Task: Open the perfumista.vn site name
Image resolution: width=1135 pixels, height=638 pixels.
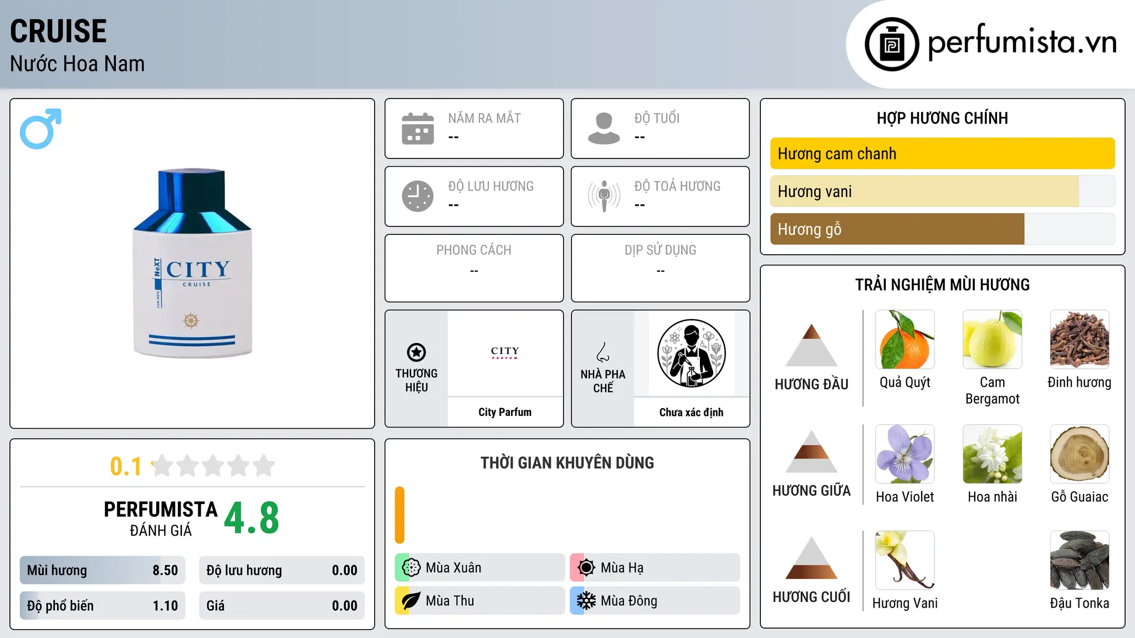Action: pos(1022,42)
